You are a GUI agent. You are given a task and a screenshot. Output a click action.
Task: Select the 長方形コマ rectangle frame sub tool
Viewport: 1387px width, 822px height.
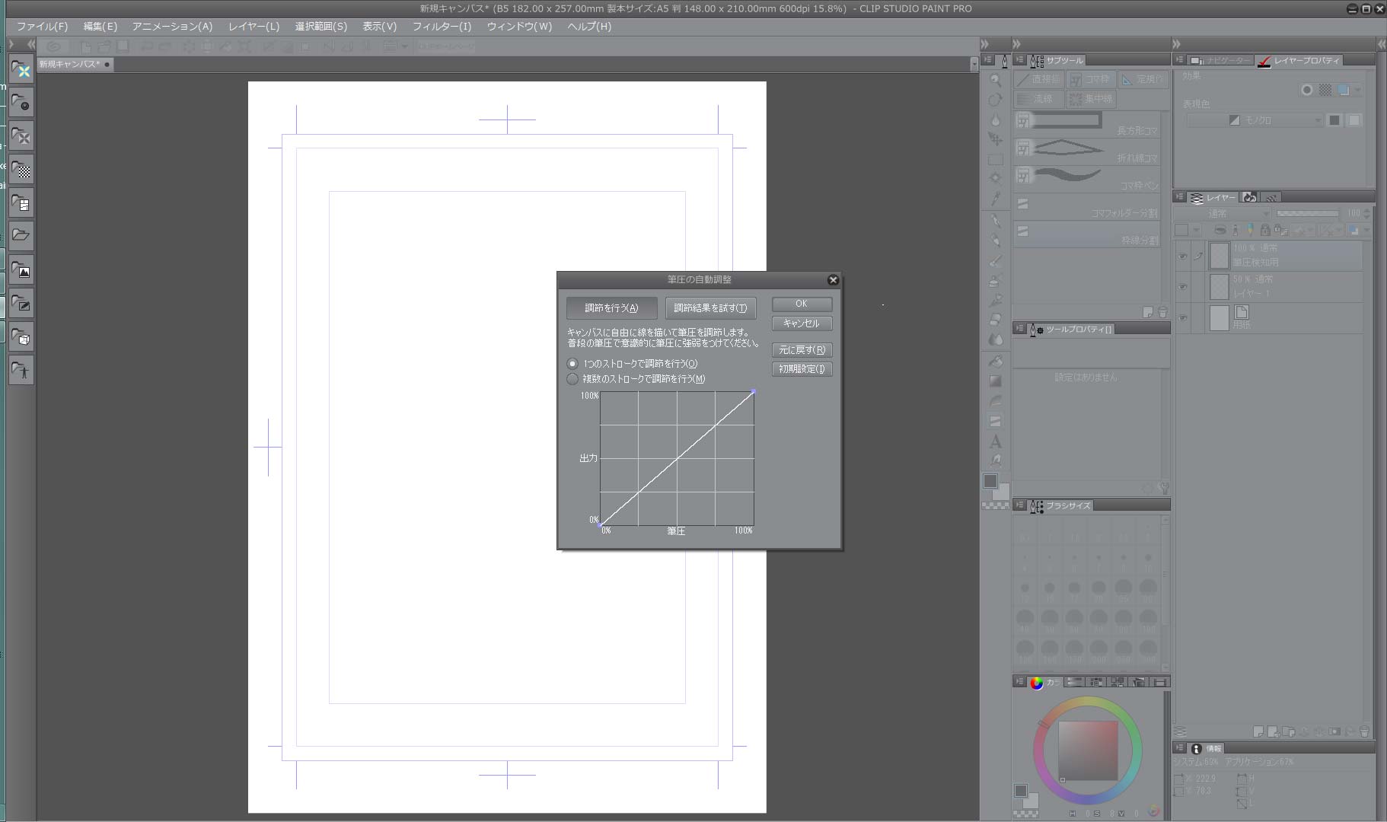click(1087, 121)
